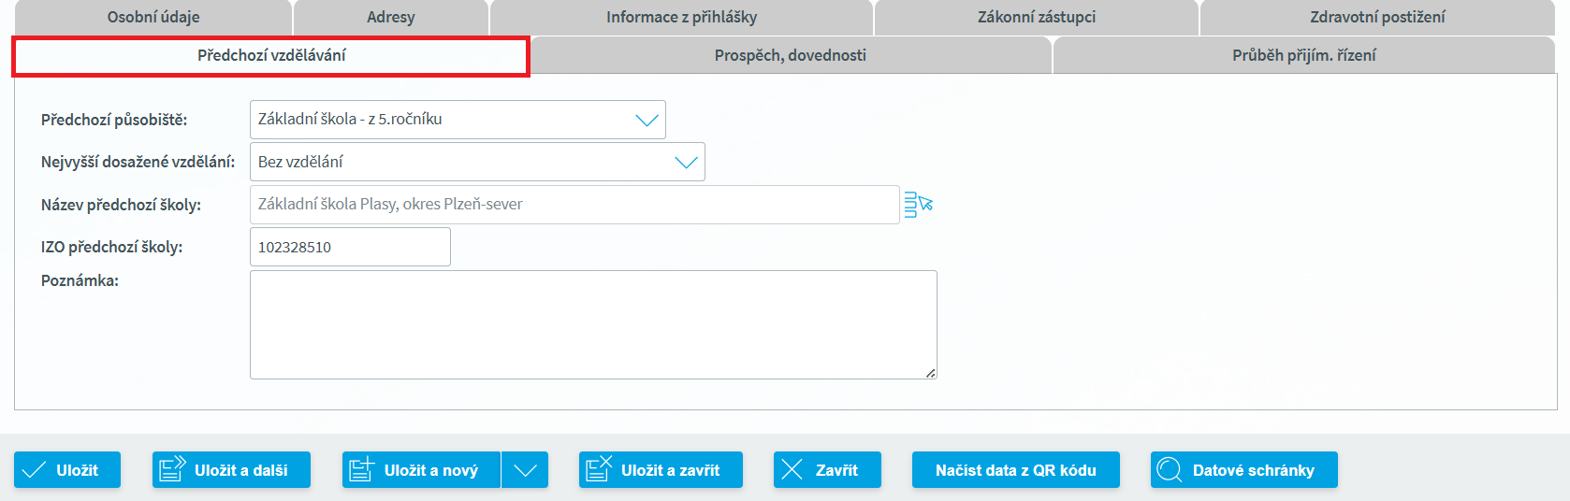
Task: Open the Adresy tab
Action: (x=391, y=17)
